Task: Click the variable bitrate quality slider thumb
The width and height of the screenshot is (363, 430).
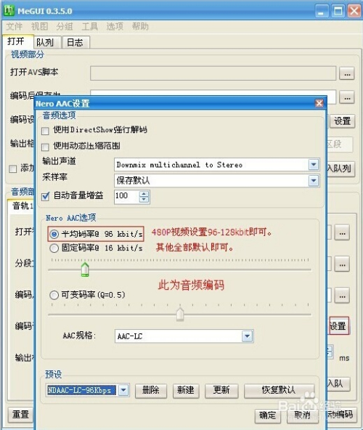Action: (x=180, y=315)
